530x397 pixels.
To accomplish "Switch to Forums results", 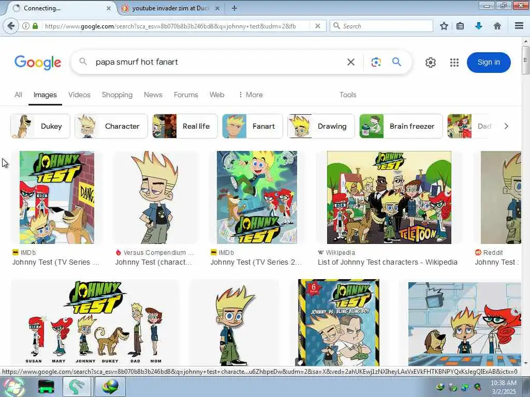I will (x=186, y=95).
